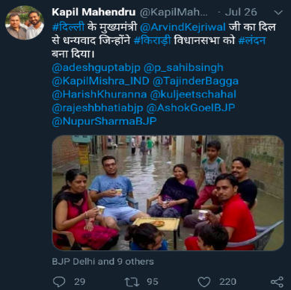Retweet using the retweet arrows icon

coord(132,282)
